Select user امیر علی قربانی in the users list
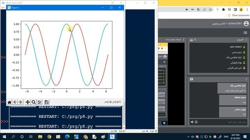The width and height of the screenshot is (250, 140). tap(237, 68)
